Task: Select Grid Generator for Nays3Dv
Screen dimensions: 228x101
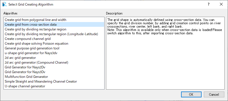Action: click(x=54, y=72)
